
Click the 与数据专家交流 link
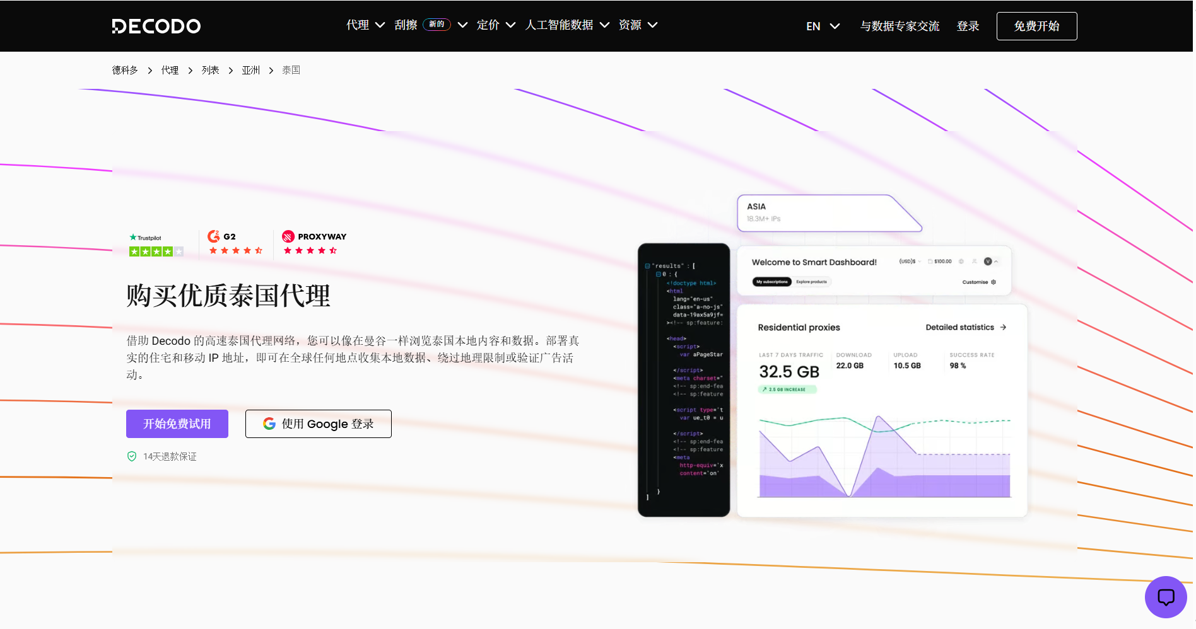[900, 26]
